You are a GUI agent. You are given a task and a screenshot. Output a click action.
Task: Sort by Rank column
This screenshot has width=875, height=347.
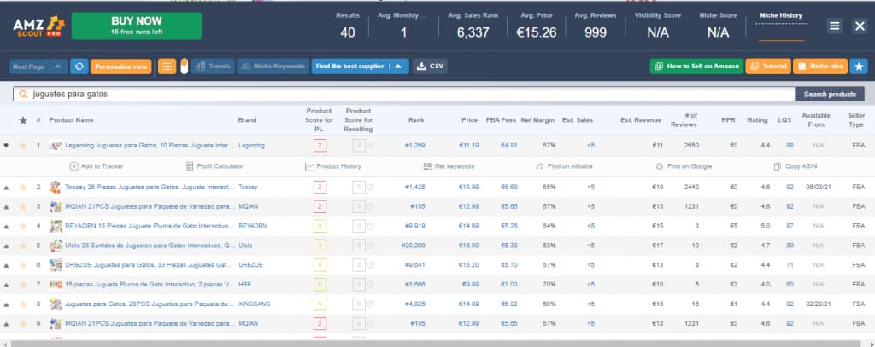(x=416, y=119)
